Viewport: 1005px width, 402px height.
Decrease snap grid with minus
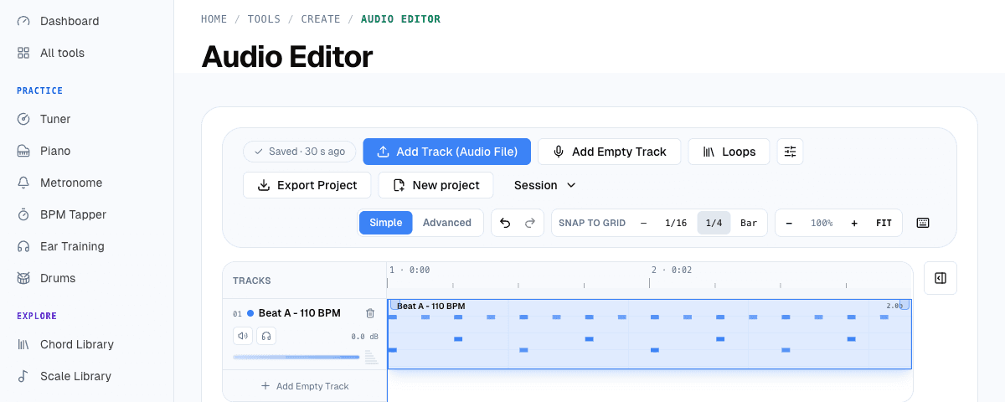[x=644, y=223]
